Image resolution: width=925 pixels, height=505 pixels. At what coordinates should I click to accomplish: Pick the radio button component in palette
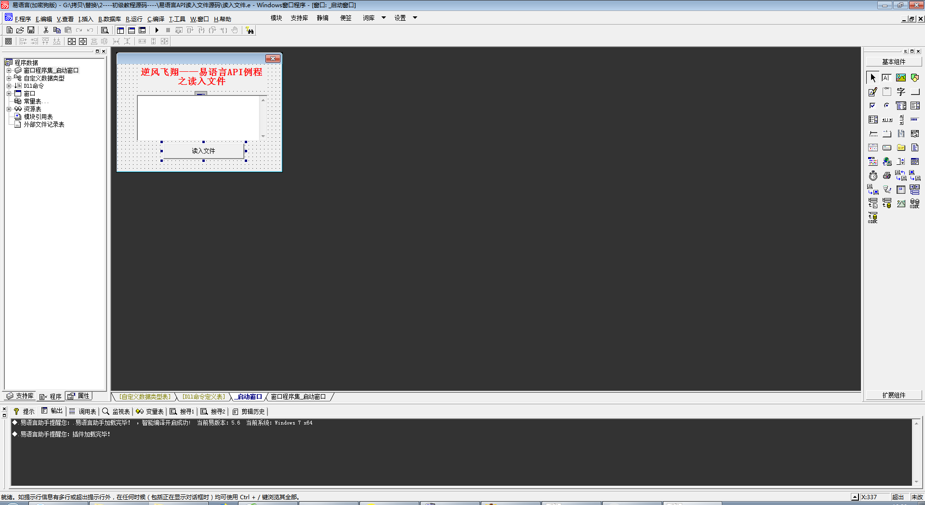point(887,106)
